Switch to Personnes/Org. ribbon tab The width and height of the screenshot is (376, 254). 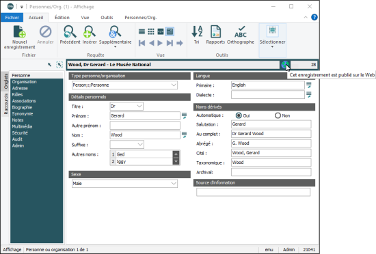pyautogui.click(x=141, y=18)
